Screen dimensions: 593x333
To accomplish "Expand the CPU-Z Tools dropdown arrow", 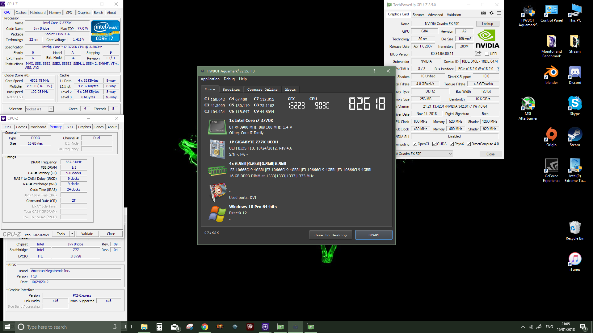I will pos(72,234).
